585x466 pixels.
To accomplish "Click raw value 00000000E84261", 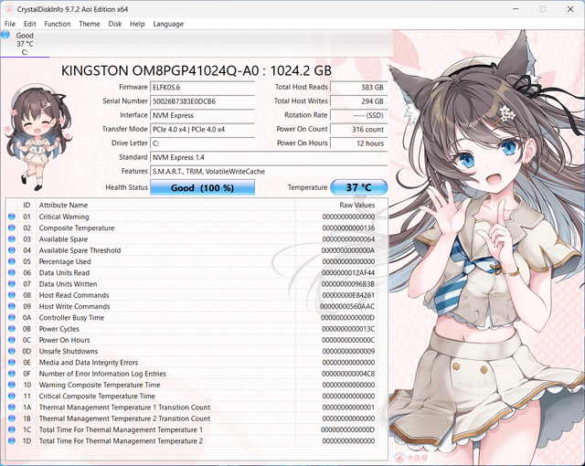I will [x=348, y=295].
